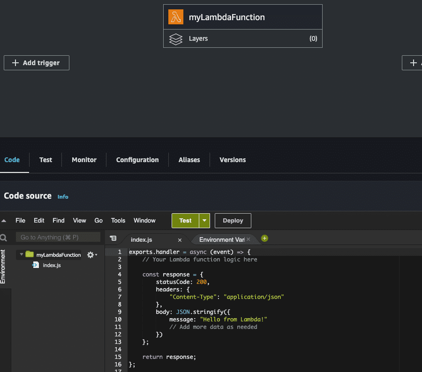Click the tab list icon left of index.js tab

(x=113, y=238)
